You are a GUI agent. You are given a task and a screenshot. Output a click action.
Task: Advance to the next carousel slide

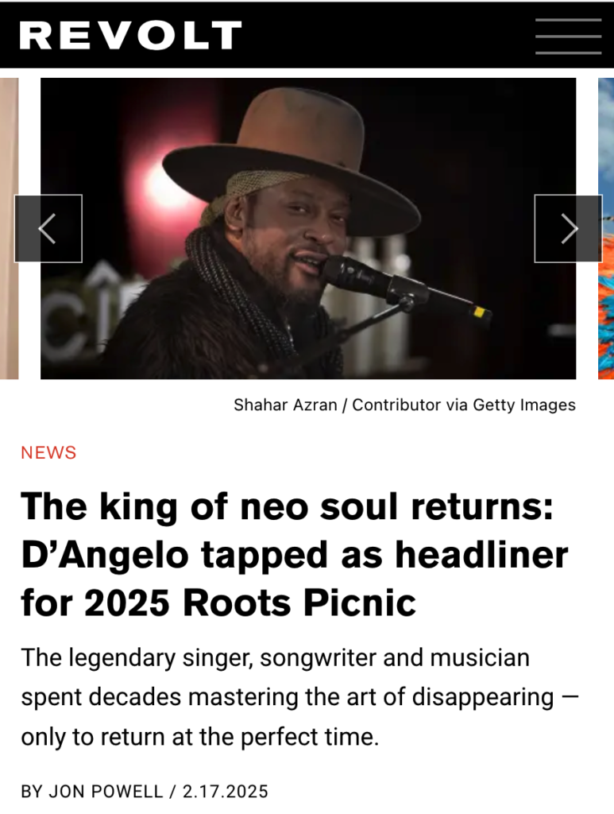[x=568, y=228]
